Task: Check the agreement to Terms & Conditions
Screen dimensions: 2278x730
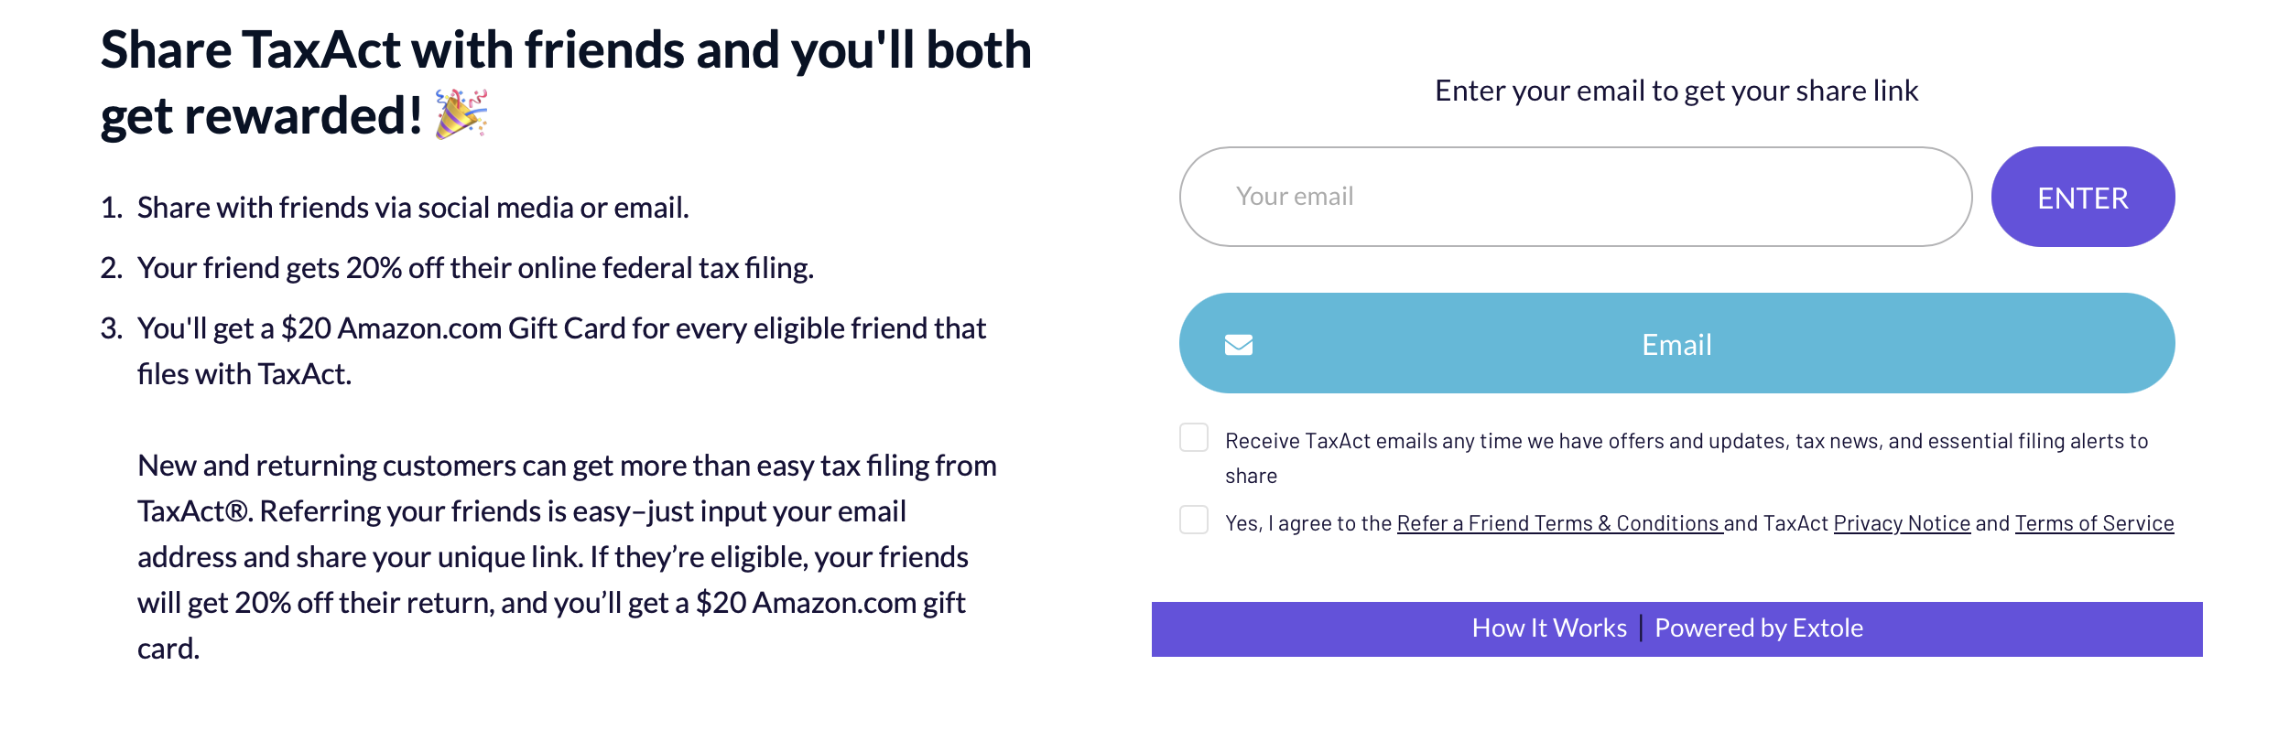Action: click(1193, 521)
